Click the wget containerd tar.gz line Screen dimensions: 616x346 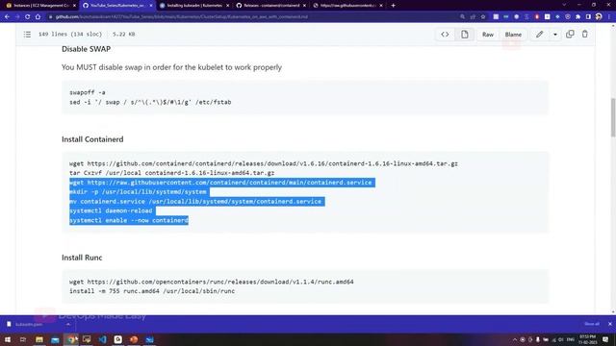point(264,163)
